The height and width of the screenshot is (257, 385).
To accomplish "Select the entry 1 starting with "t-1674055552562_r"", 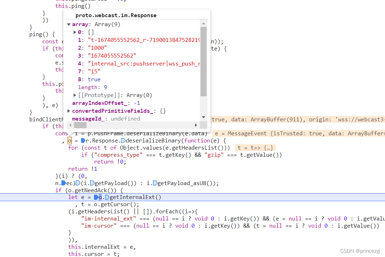I will 139,40.
